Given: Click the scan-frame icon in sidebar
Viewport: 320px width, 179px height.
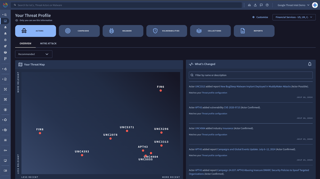Looking at the screenshot, I should pyautogui.click(x=5, y=99).
